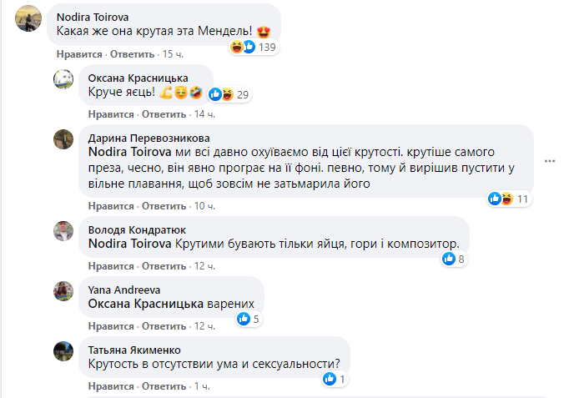Open the three-dot menu beside Дарина's comment
Viewport: 564px width, 398px height.
549,160
